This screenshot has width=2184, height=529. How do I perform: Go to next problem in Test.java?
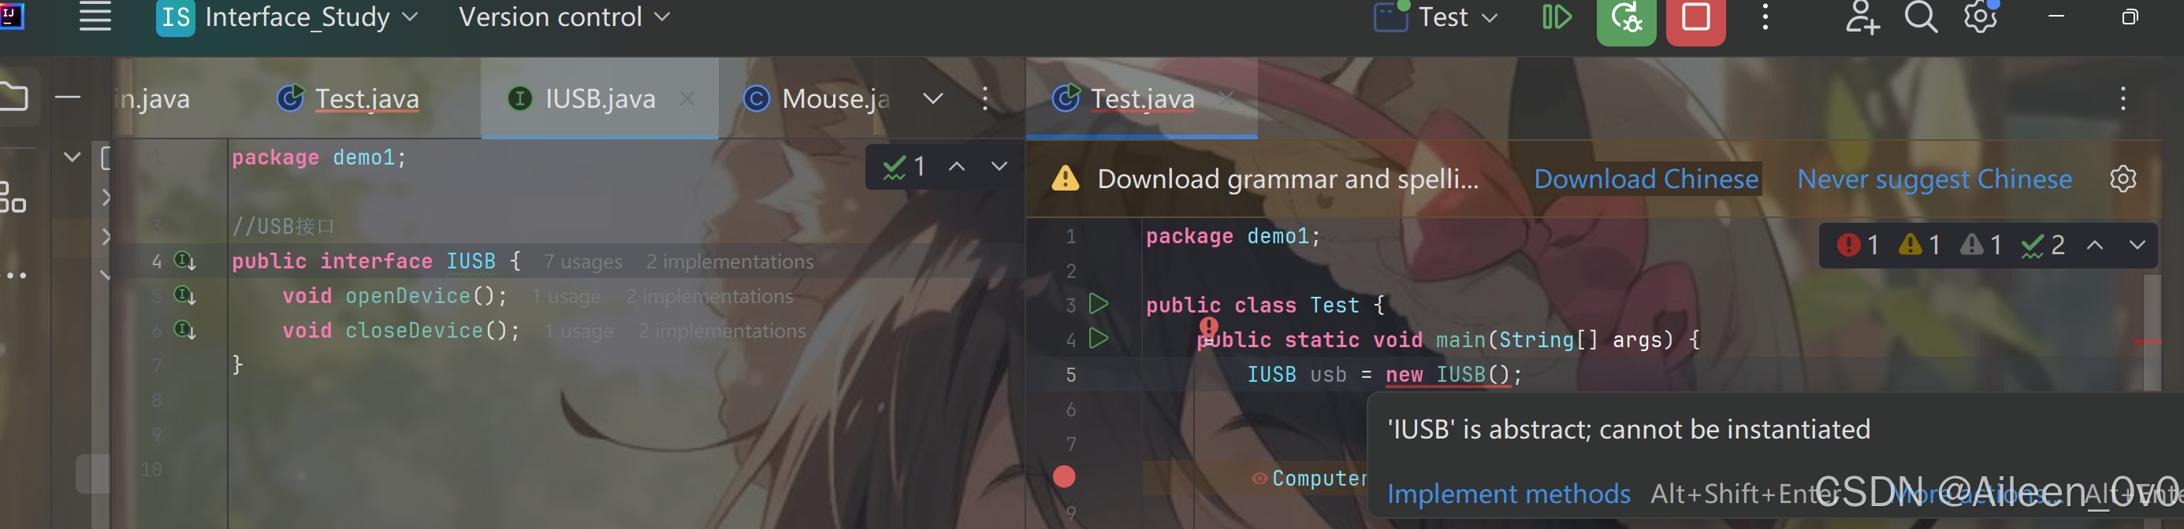(2137, 246)
